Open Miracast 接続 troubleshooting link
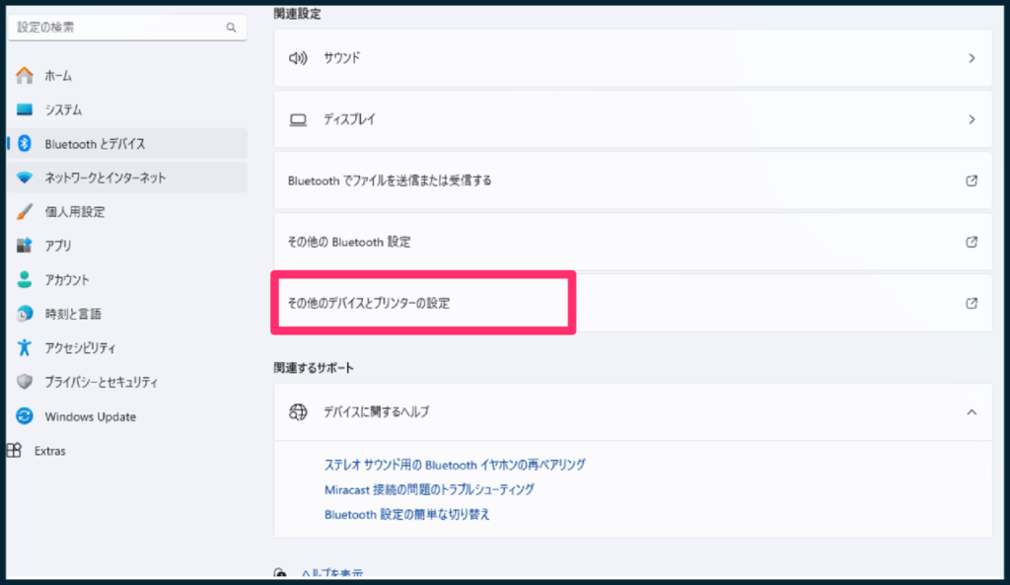The height and width of the screenshot is (585, 1010). 429,489
